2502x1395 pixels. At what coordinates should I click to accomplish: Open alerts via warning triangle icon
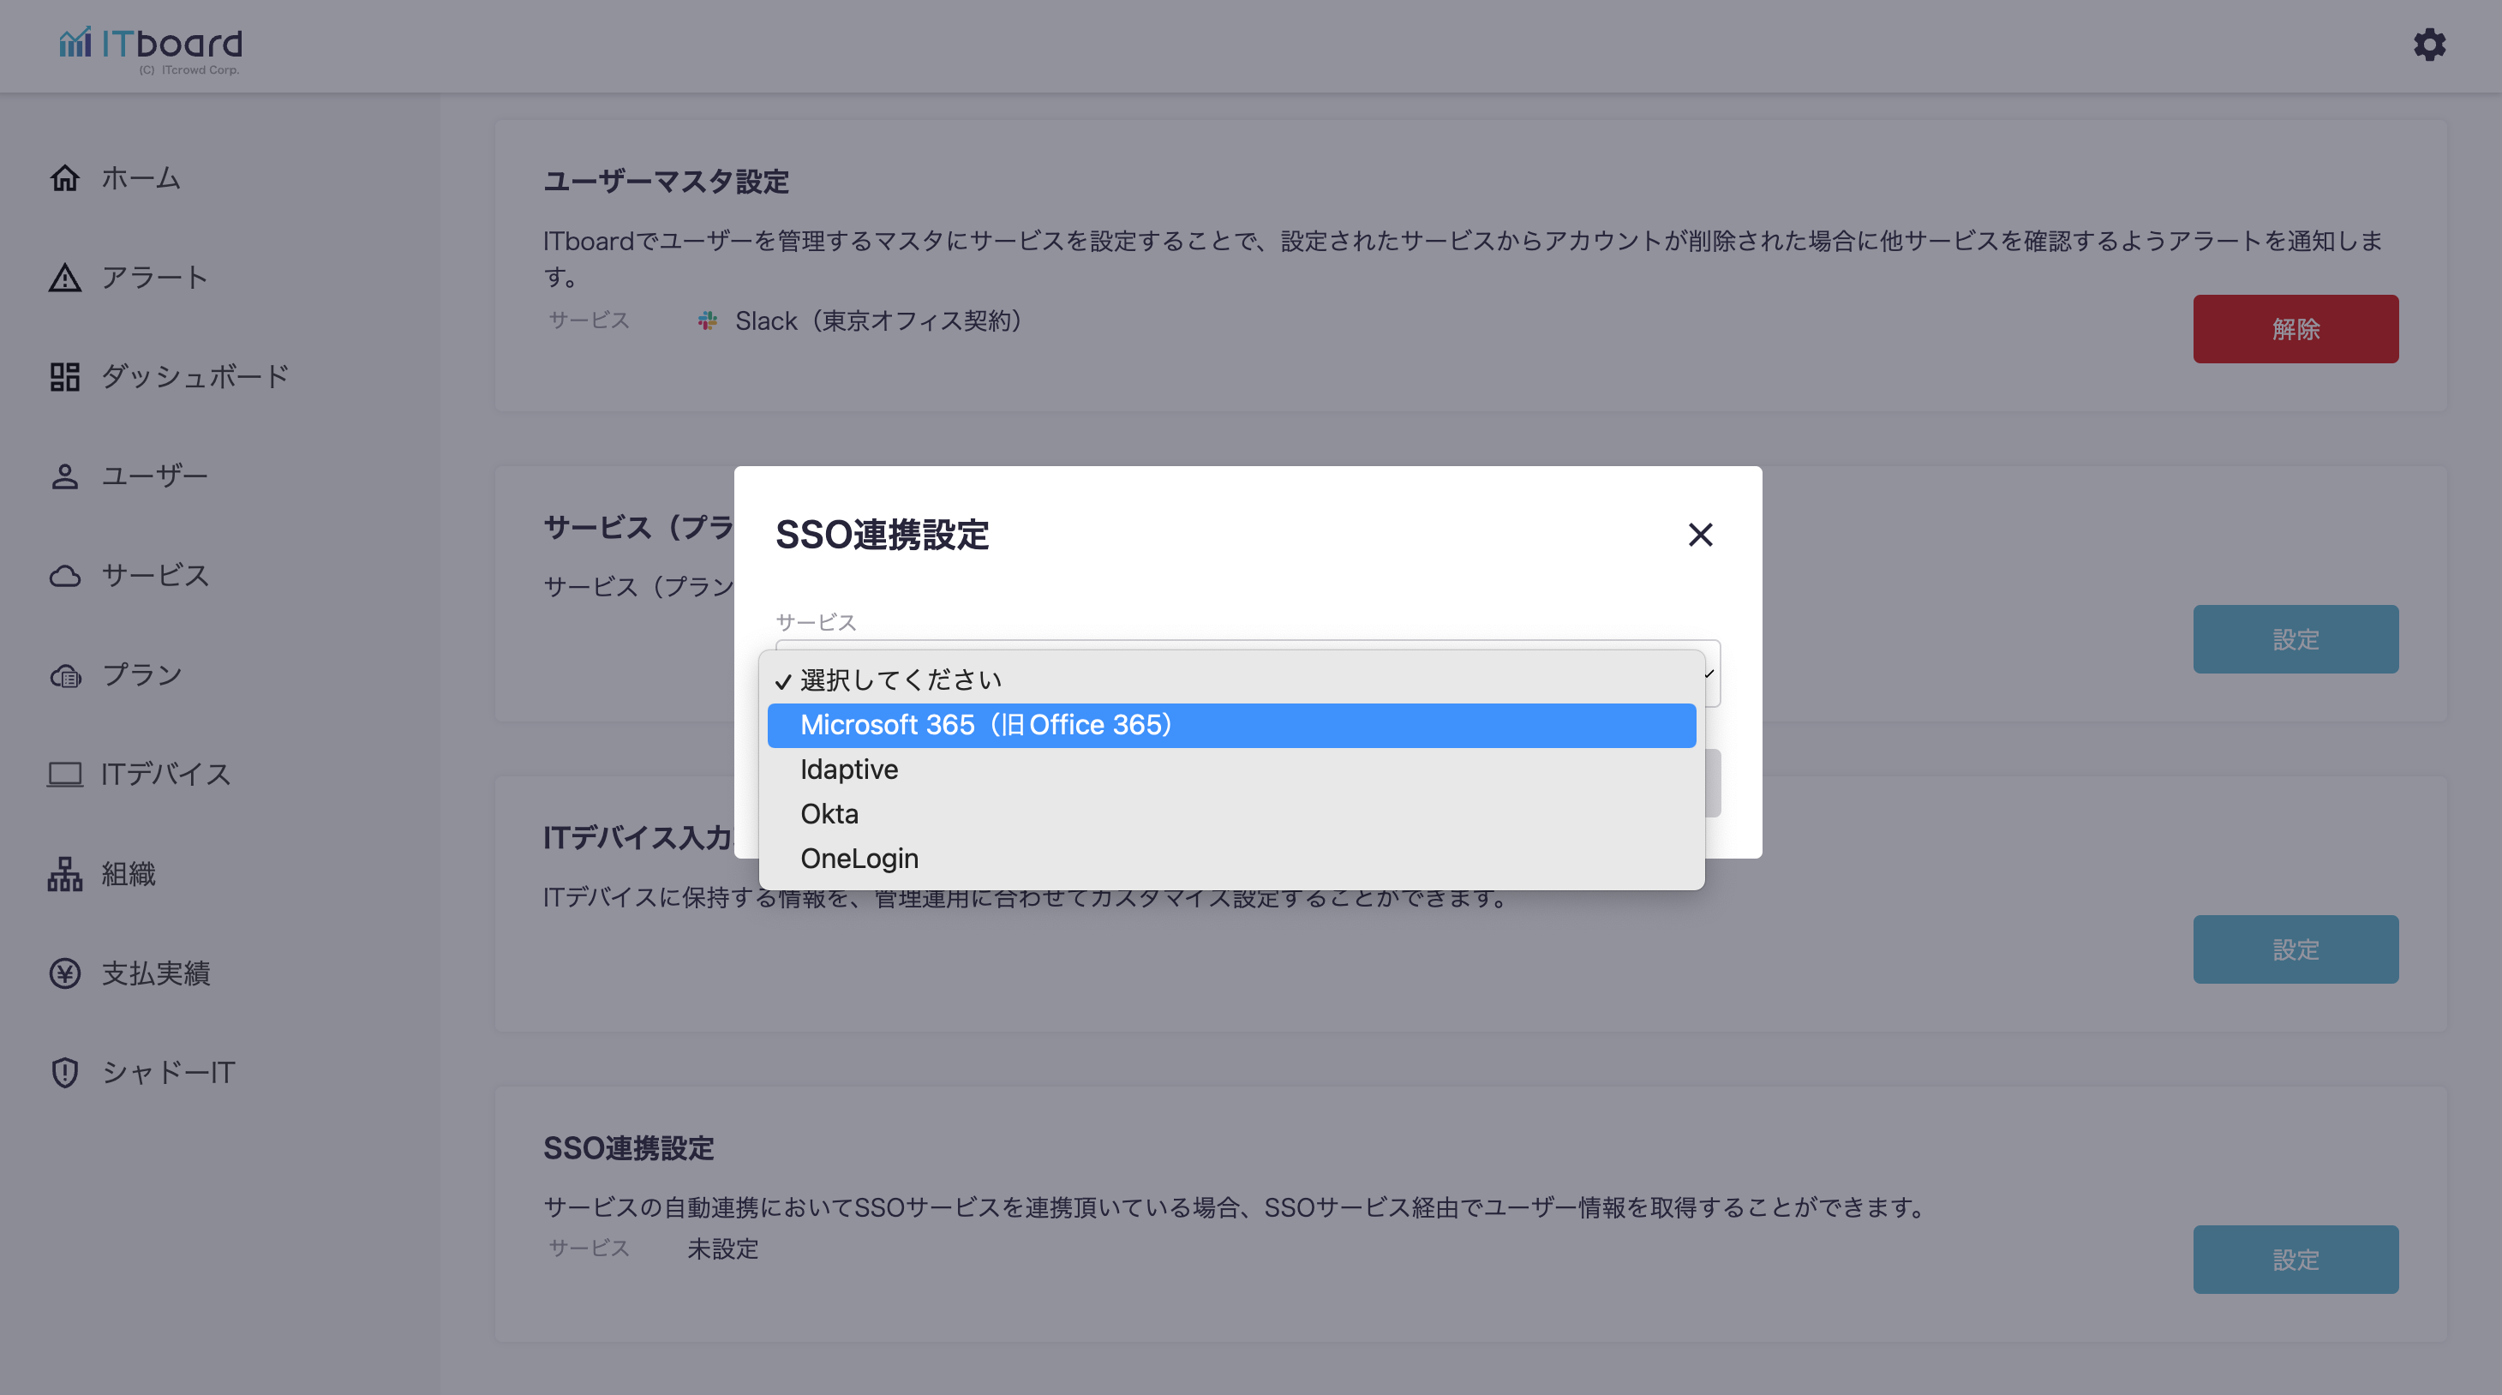pyautogui.click(x=65, y=278)
